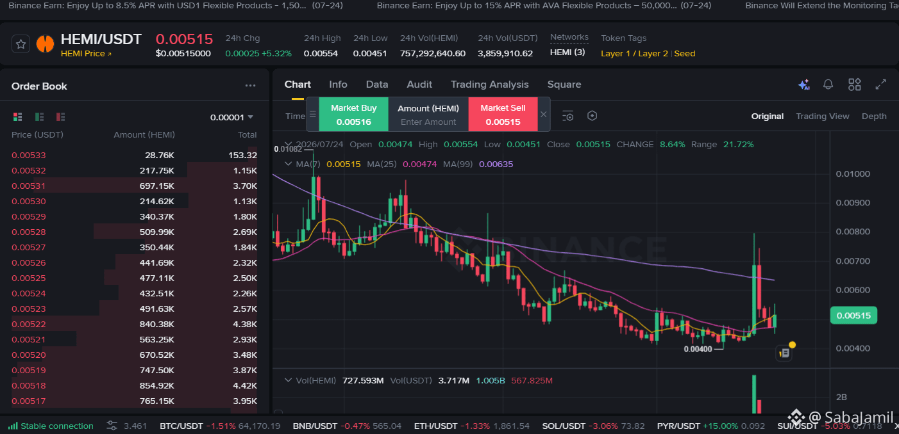Select the 0.00520 ask price row
The image size is (899, 434).
[x=134, y=355]
